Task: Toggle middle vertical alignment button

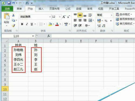Action: (80, 15)
